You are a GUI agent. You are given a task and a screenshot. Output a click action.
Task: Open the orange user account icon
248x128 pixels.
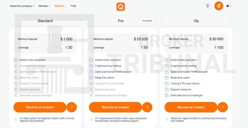pyautogui.click(x=219, y=6)
